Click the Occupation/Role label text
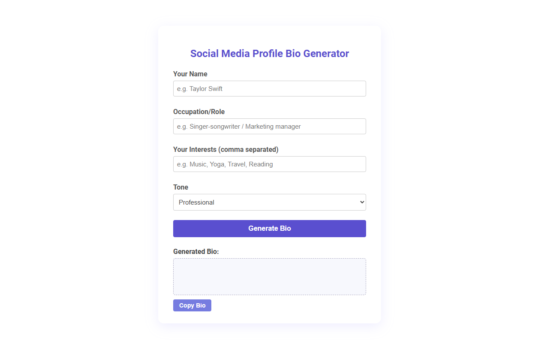Image resolution: width=535 pixels, height=362 pixels. click(199, 112)
